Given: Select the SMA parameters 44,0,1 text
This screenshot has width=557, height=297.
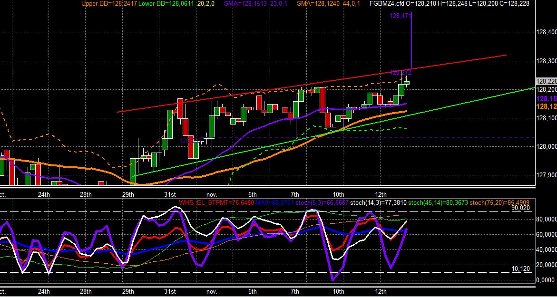Looking at the screenshot, I should (352, 3).
